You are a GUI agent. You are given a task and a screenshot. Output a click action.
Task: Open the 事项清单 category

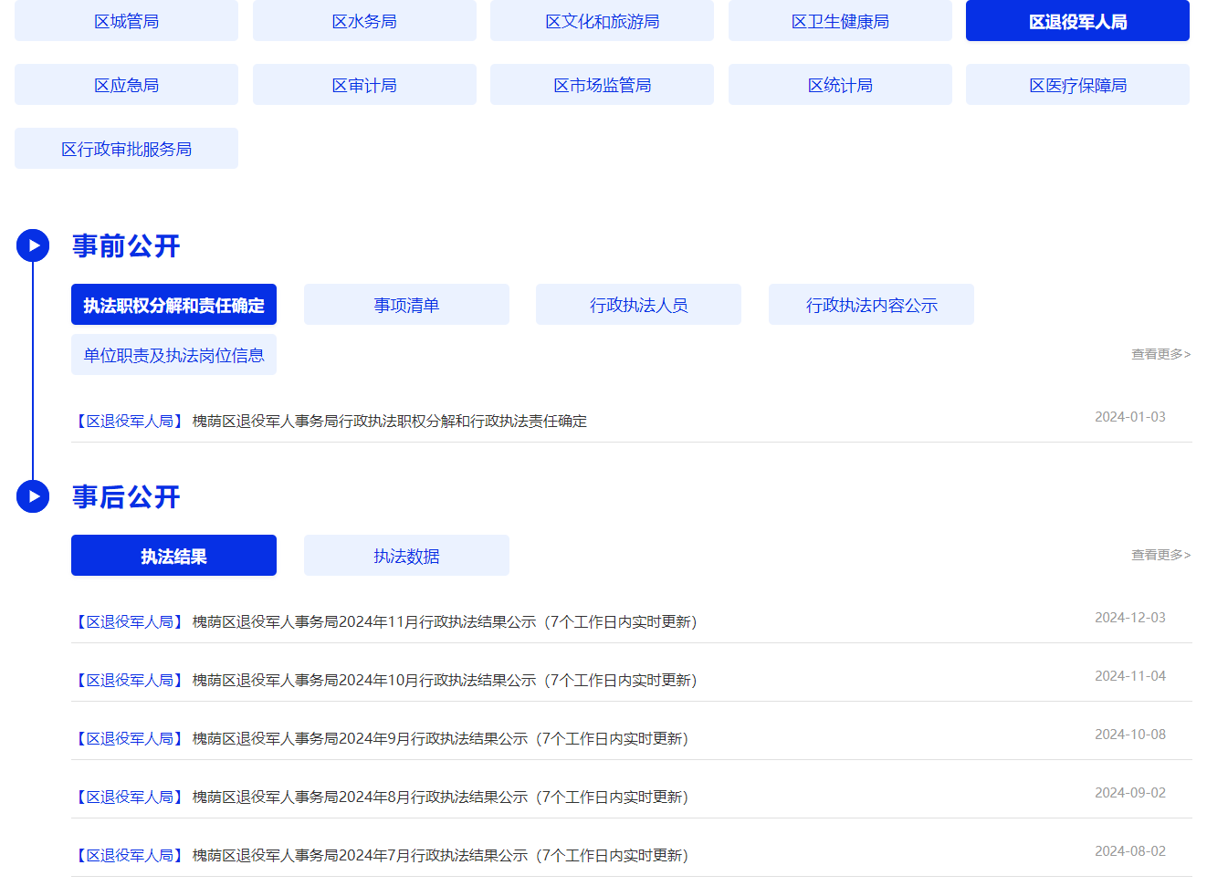coord(406,305)
